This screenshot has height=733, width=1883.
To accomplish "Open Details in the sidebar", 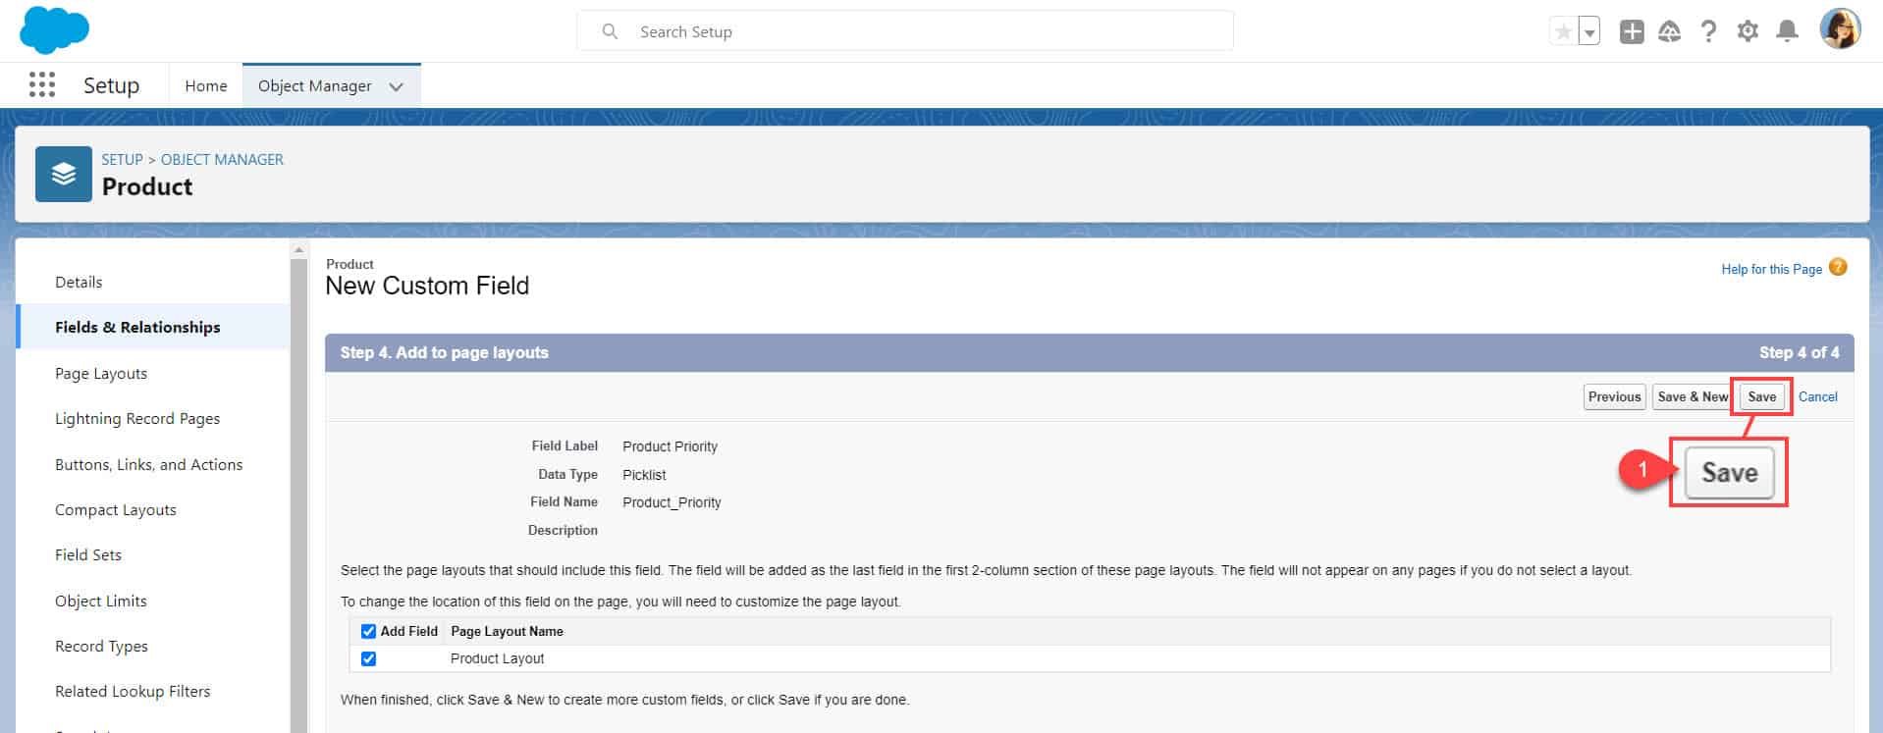I will [x=79, y=283].
